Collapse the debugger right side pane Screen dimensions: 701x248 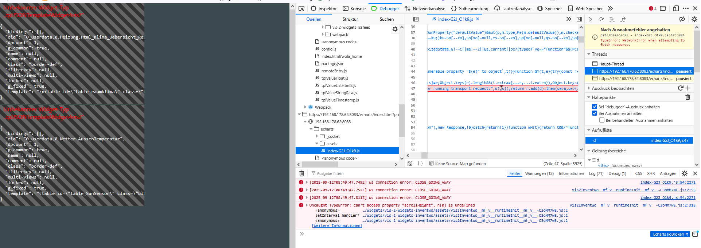click(x=579, y=19)
